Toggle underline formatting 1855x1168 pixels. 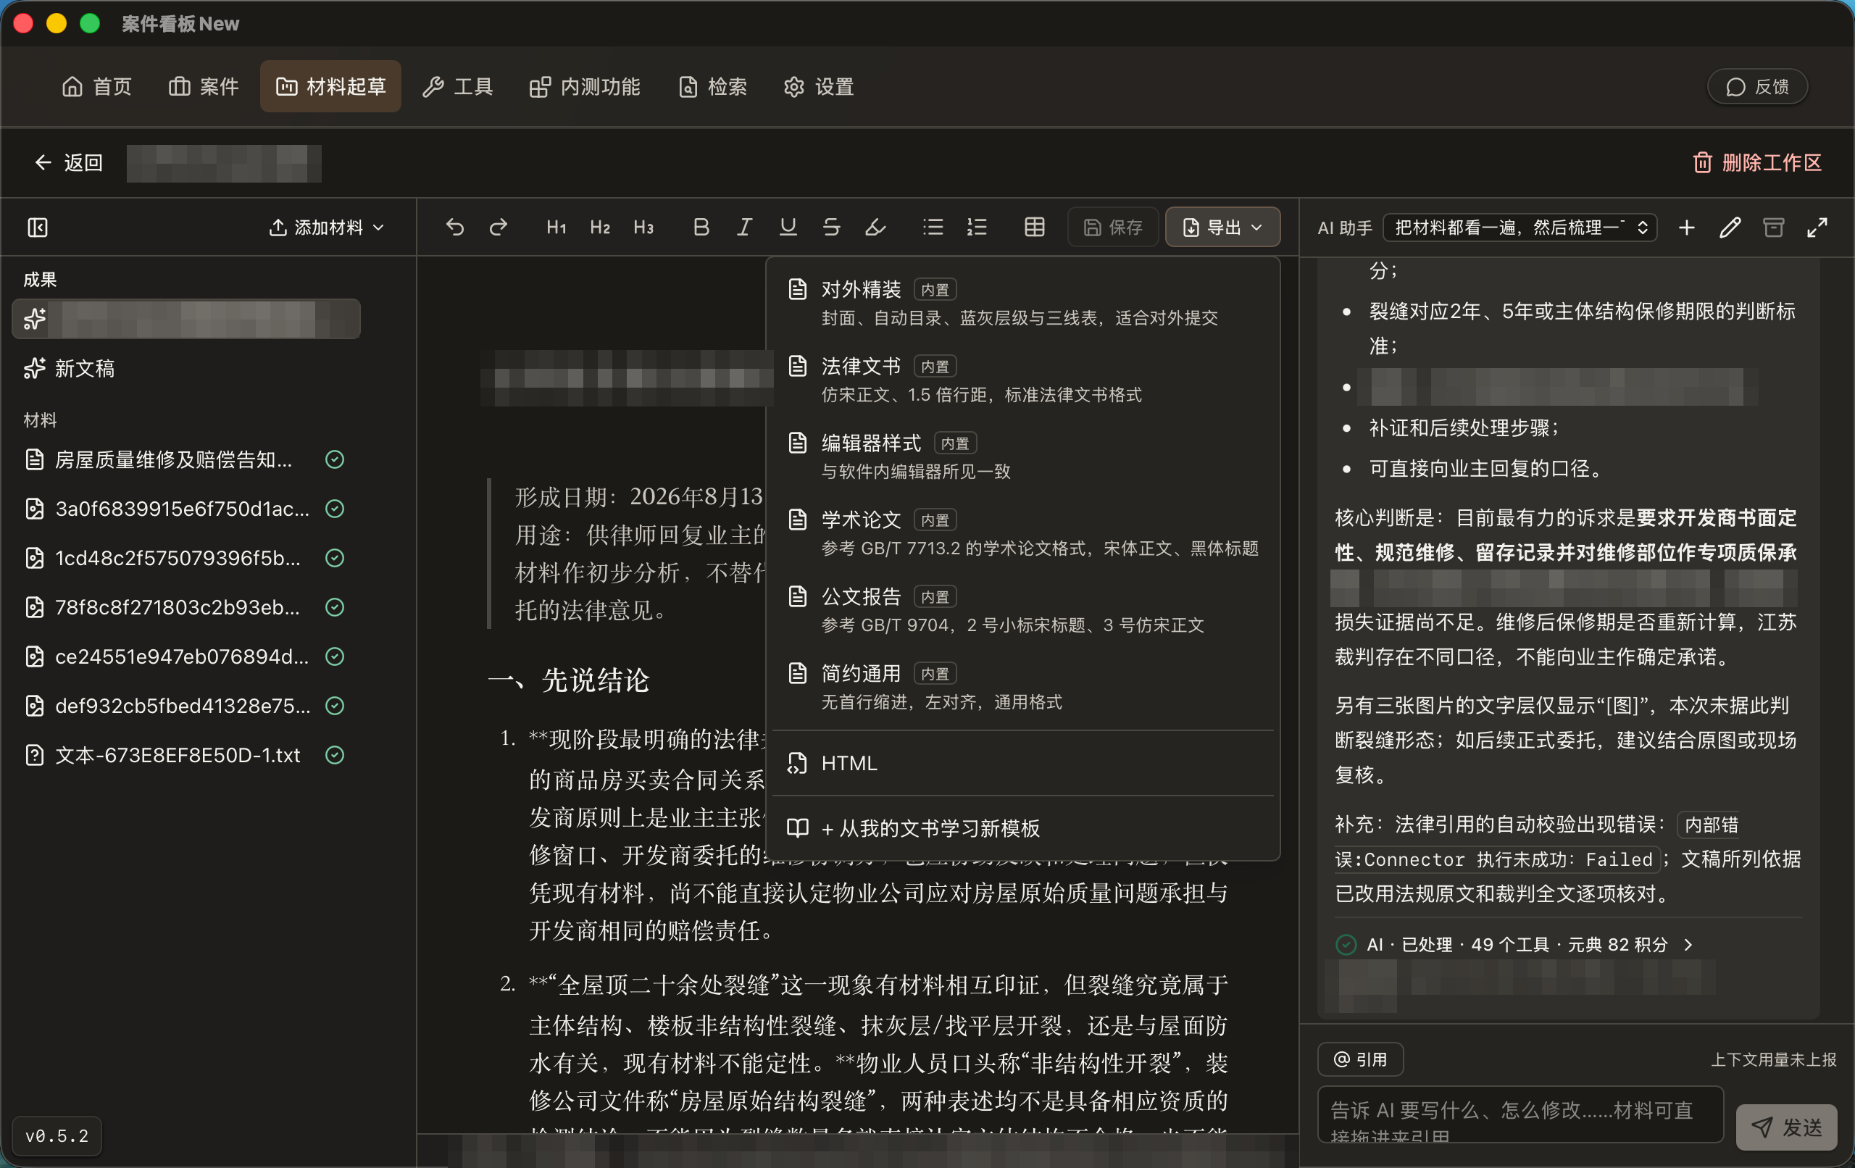(x=788, y=228)
